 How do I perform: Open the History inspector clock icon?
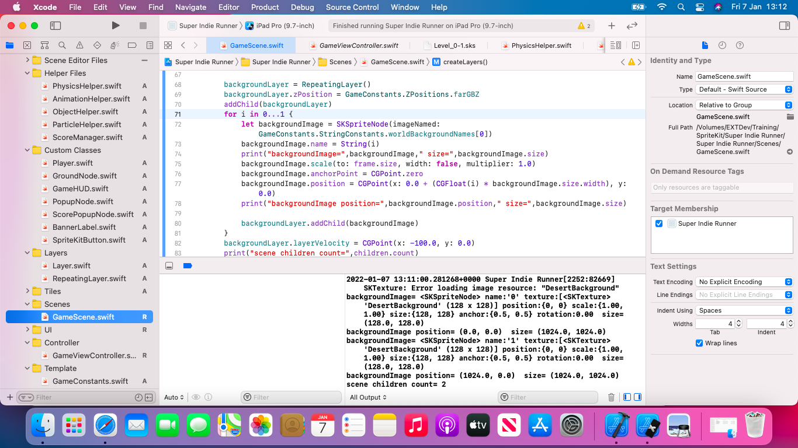tap(722, 45)
